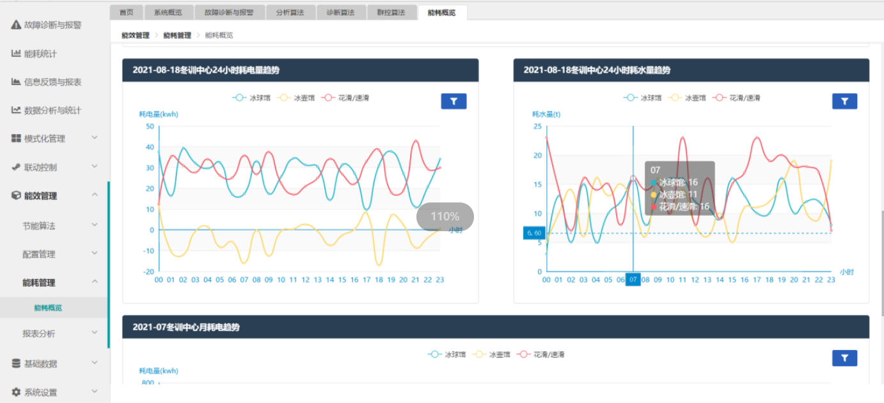
Task: Click the warning triangle icon in the sidebar
Action: tap(17, 26)
